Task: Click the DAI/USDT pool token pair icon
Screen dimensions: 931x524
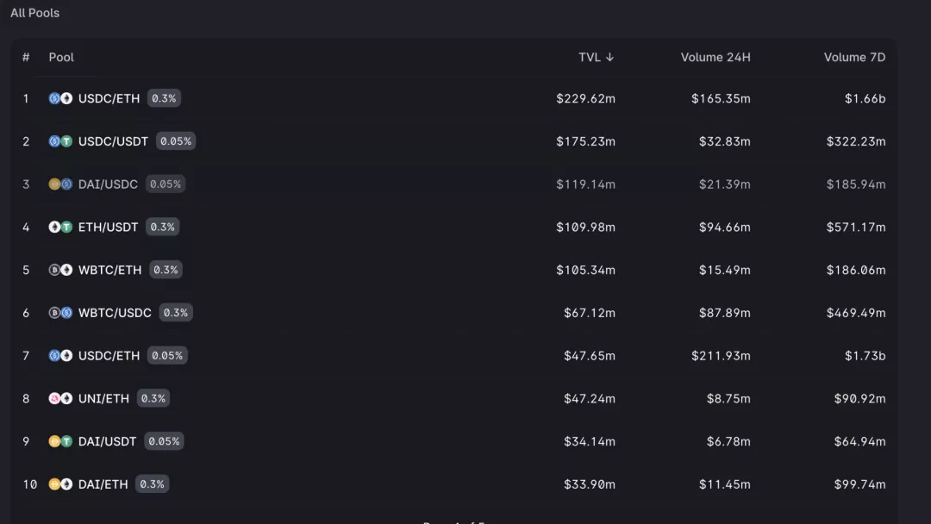Action: click(60, 441)
